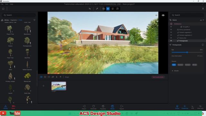The height and width of the screenshot is (116, 206).
Task: Toggle the Stats panel button
Action: click(13, 107)
